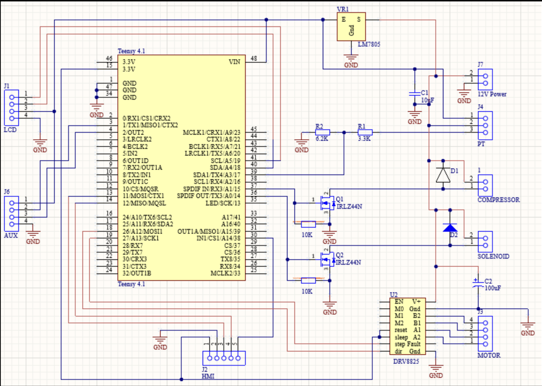The height and width of the screenshot is (386, 542).
Task: Click the '12V Power' connector label
Action: point(492,94)
